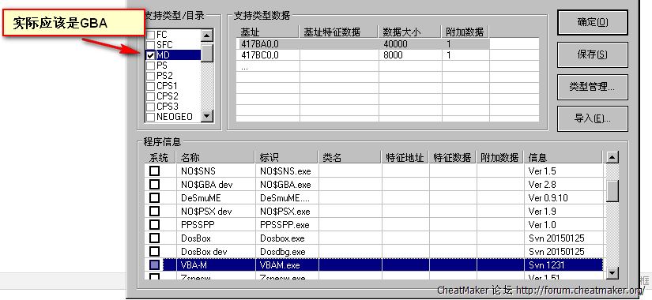Toggle system checkbox for PPSSPP row
This screenshot has height=300, width=652.
154,225
